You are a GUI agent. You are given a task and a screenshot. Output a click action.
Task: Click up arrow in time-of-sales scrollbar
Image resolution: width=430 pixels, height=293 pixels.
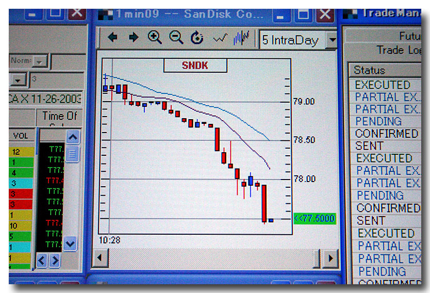click(x=73, y=137)
